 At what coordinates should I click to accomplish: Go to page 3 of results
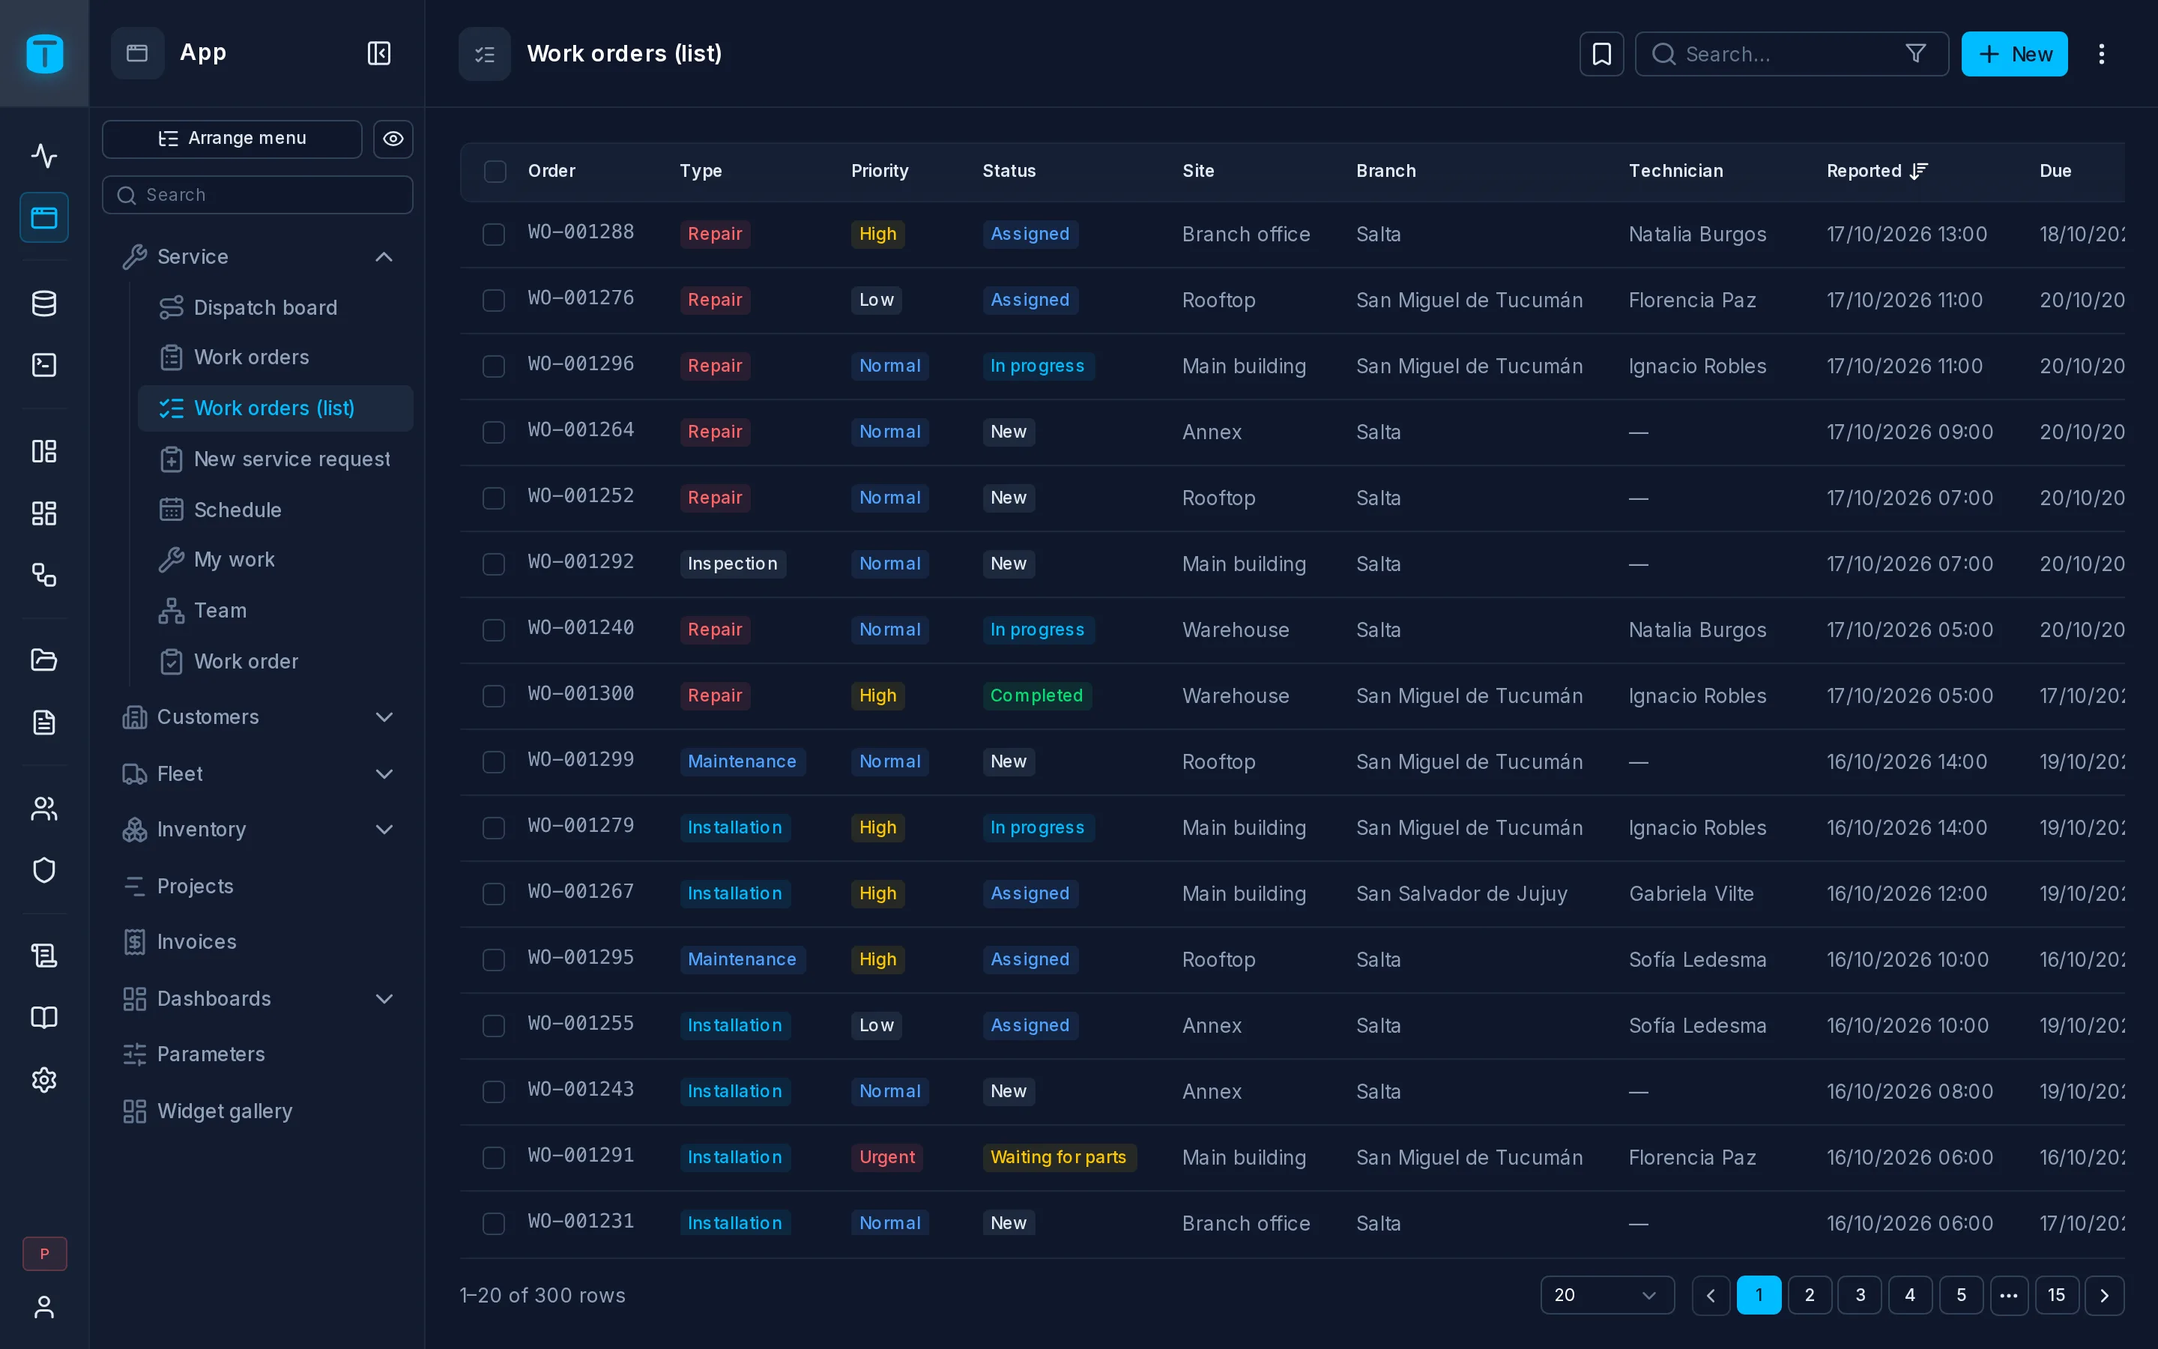pos(1859,1294)
